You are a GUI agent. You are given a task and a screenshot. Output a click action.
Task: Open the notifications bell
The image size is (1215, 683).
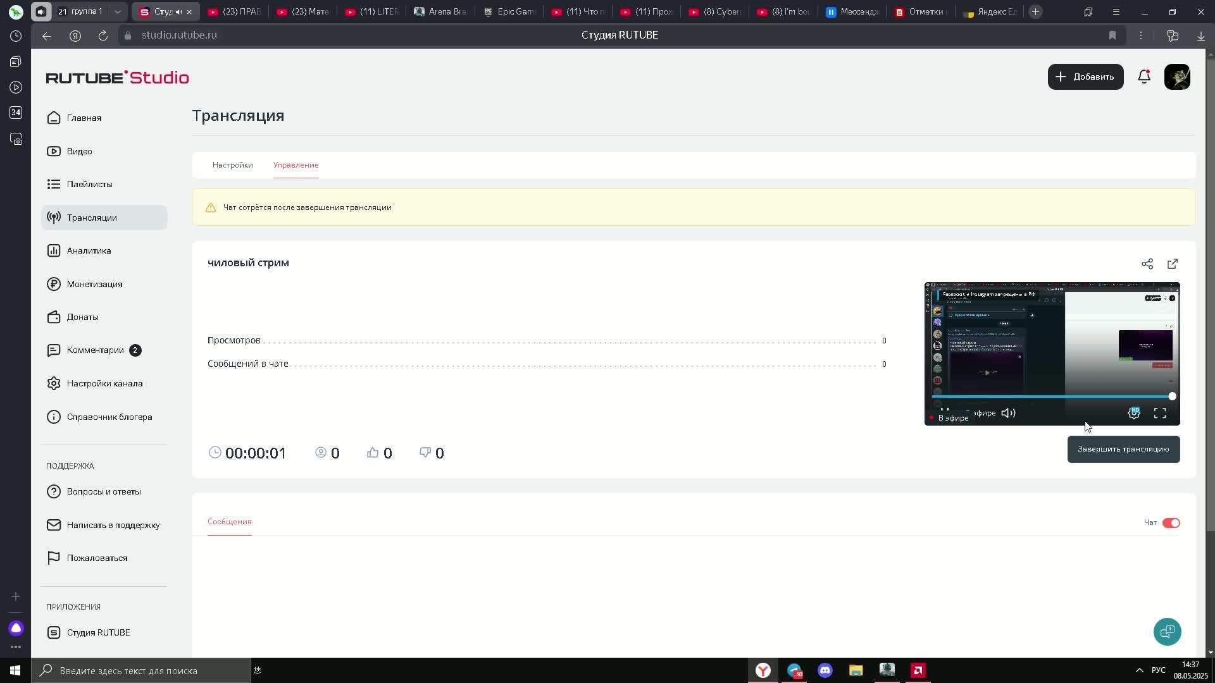1143,77
